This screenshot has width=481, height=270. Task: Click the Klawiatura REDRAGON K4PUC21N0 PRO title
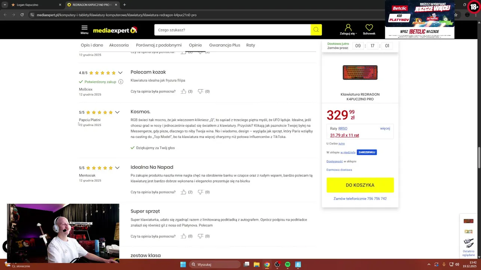(x=360, y=97)
